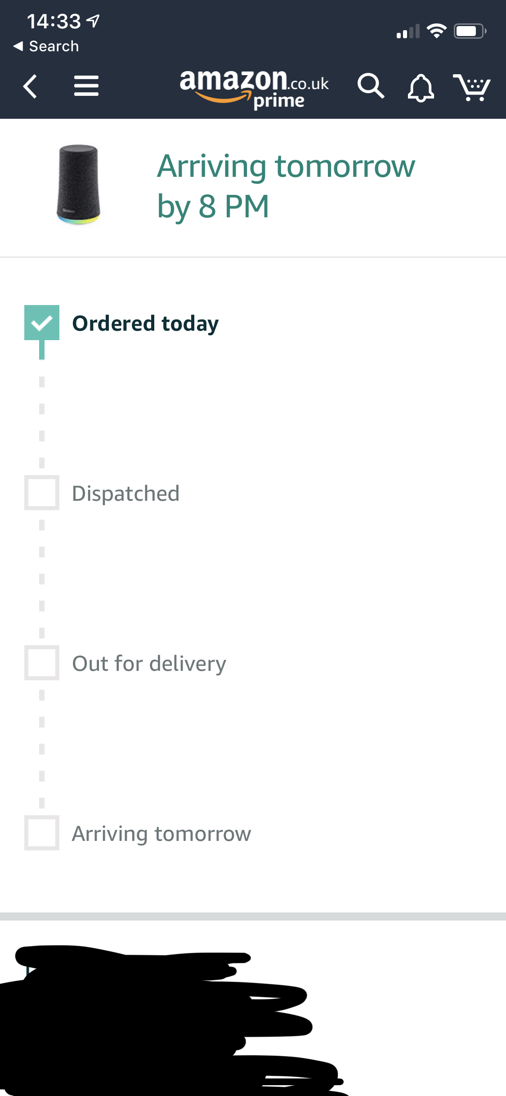Open the notifications bell

pyautogui.click(x=421, y=88)
